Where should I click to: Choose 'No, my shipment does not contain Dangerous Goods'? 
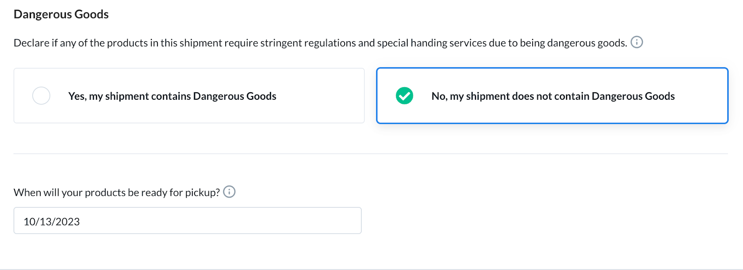pos(552,96)
